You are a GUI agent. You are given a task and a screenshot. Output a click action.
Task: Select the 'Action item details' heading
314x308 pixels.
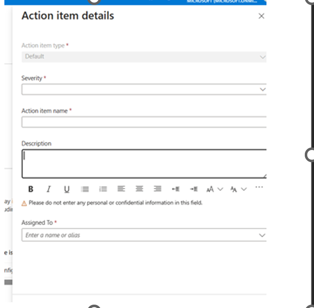tap(68, 16)
